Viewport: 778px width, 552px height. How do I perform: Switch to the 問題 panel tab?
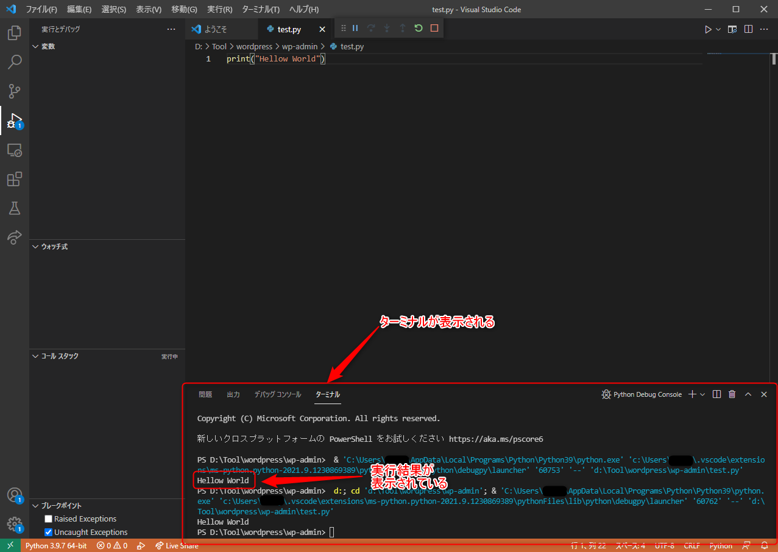[205, 394]
